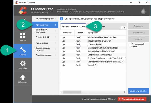151x103 pixels.
Task: Click chevron next to Поиск дублей
Action: click(x=55, y=43)
